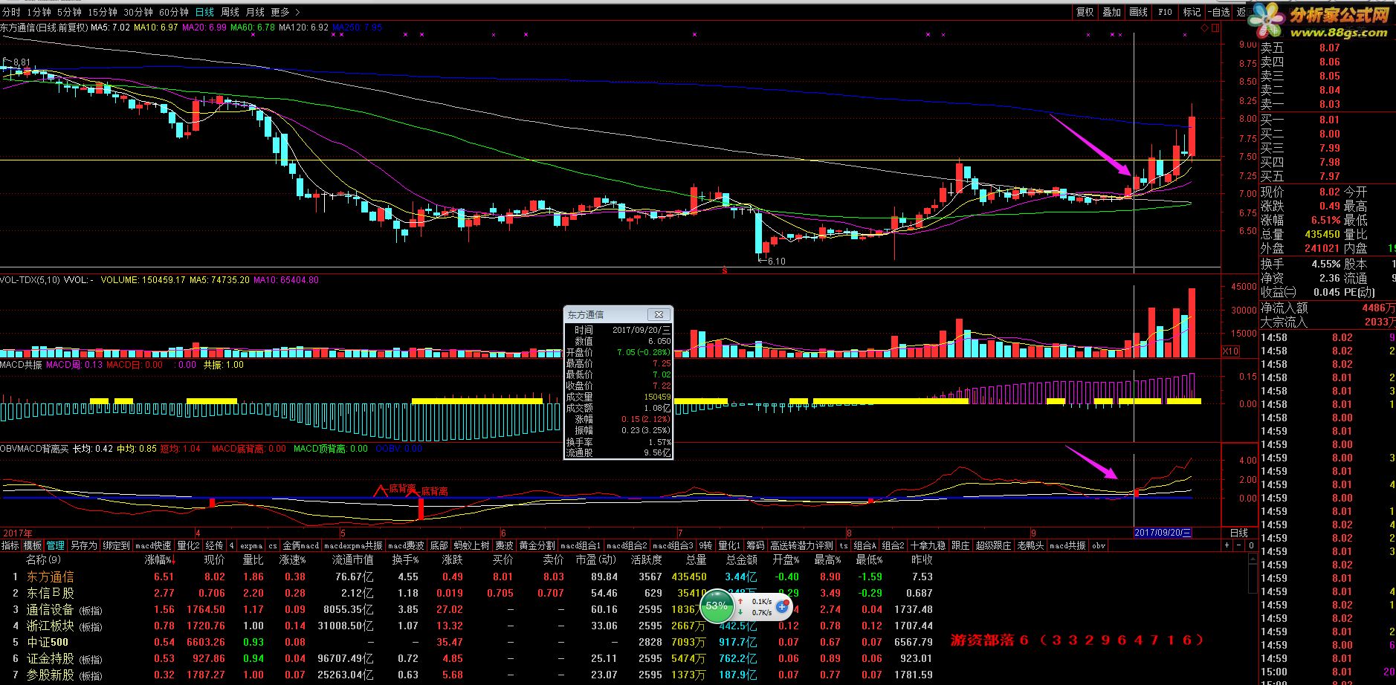Select the macdexpma共振 indicator

[353, 545]
